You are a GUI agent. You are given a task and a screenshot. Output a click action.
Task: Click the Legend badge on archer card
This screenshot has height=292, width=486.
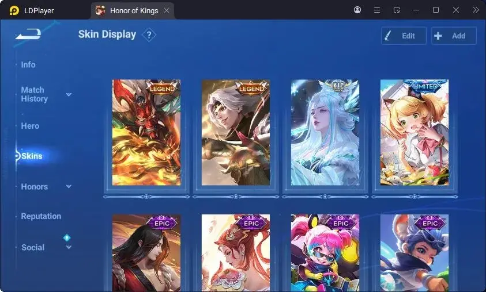click(252, 89)
